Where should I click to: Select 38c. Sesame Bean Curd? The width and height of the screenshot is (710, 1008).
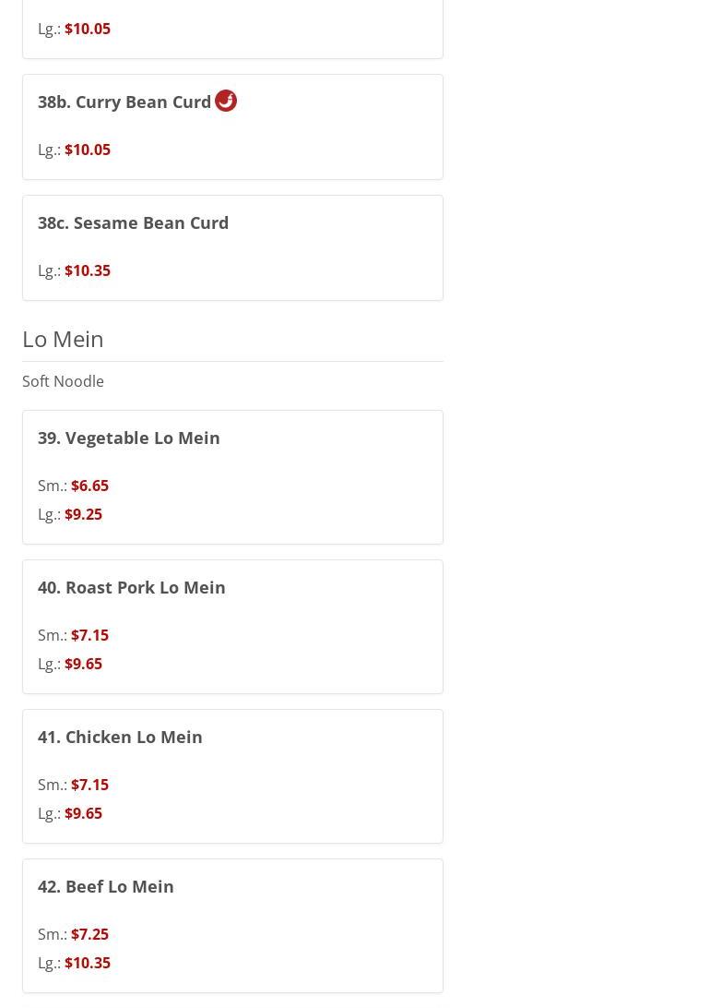pyautogui.click(x=133, y=222)
